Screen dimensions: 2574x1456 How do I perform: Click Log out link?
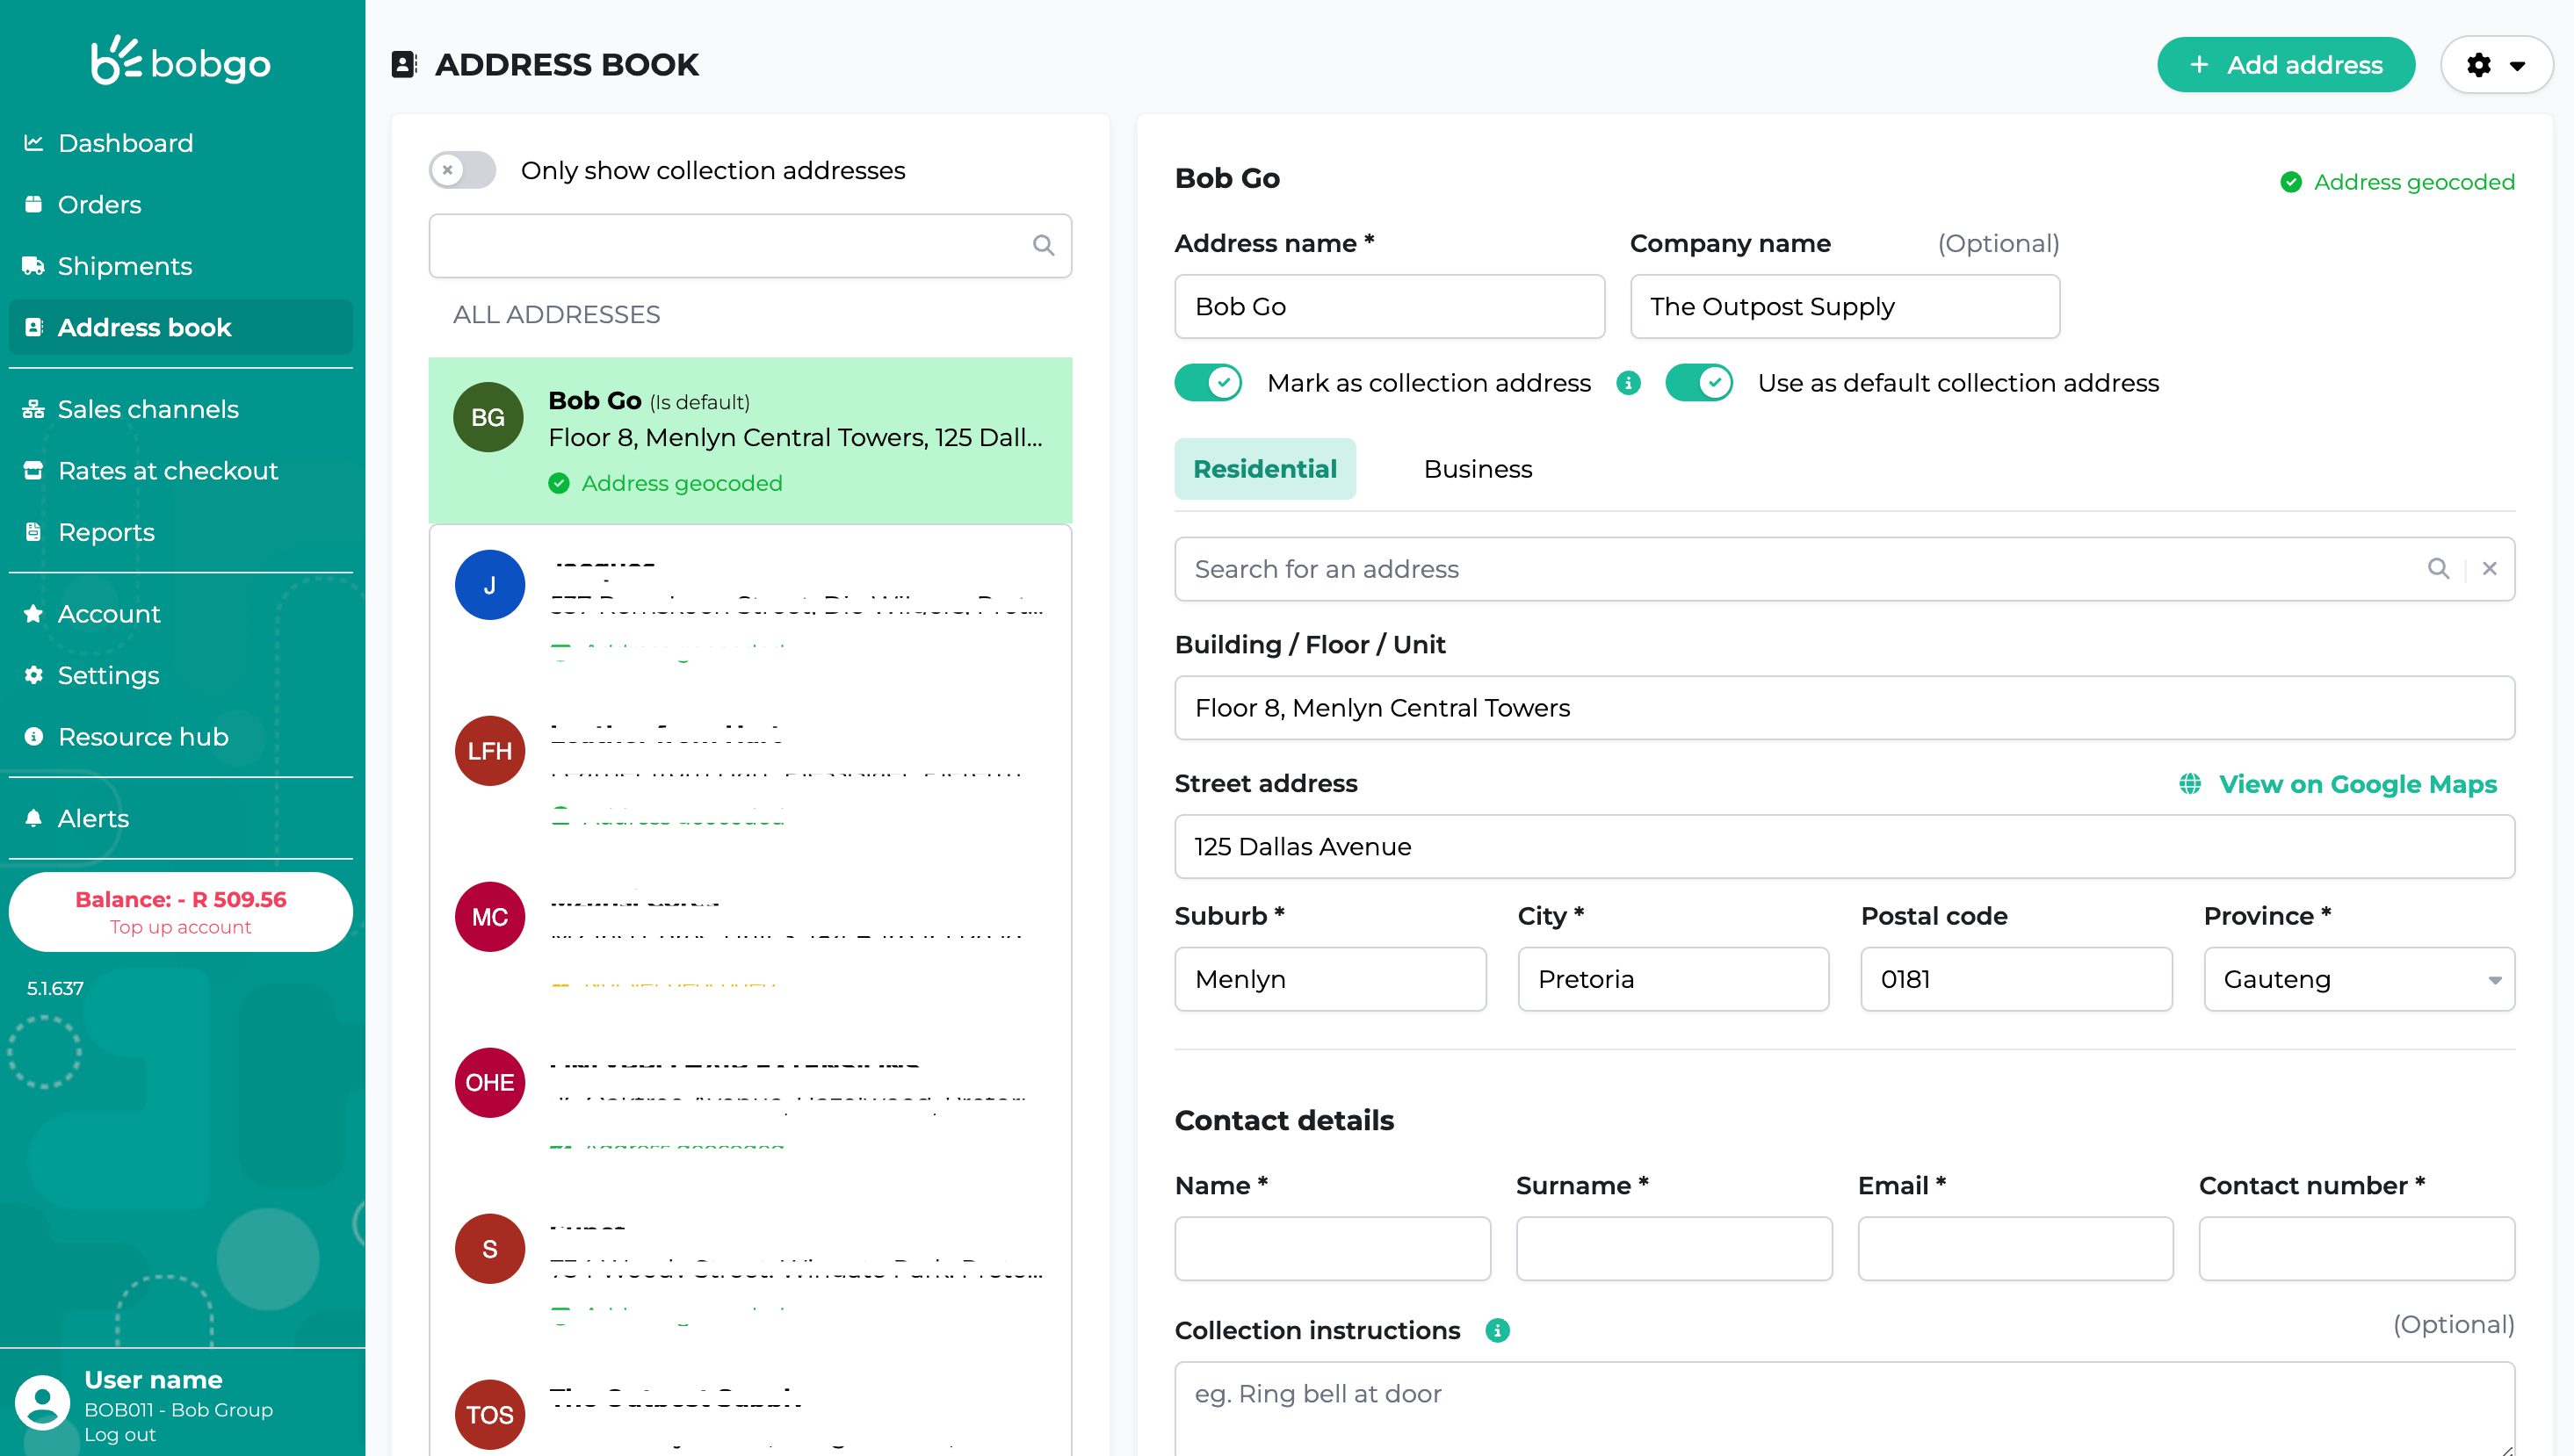(x=120, y=1434)
